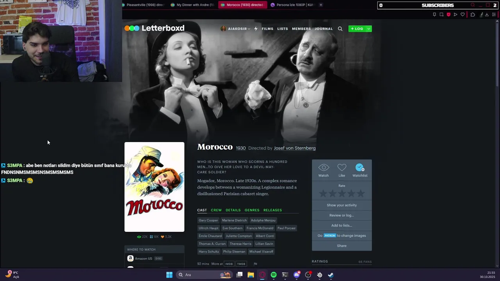500x281 pixels.
Task: Open the TMDB link button
Action: pos(241,264)
